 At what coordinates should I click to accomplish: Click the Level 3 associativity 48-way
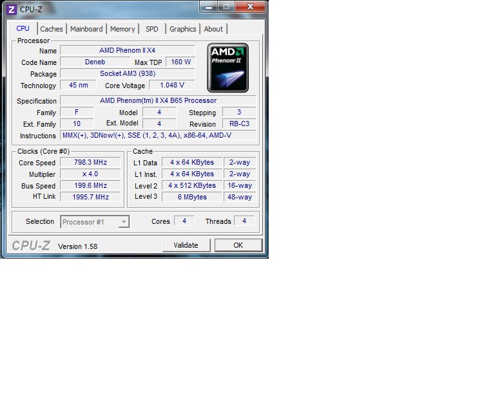(x=240, y=197)
